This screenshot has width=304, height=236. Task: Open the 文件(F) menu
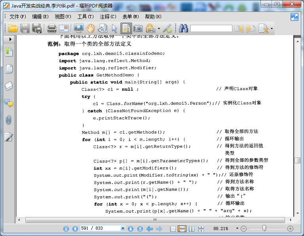tap(18, 17)
